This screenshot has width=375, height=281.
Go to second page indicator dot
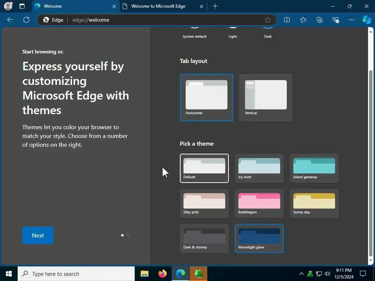(x=128, y=235)
